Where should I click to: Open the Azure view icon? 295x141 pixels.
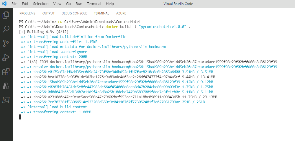click(x=6, y=86)
